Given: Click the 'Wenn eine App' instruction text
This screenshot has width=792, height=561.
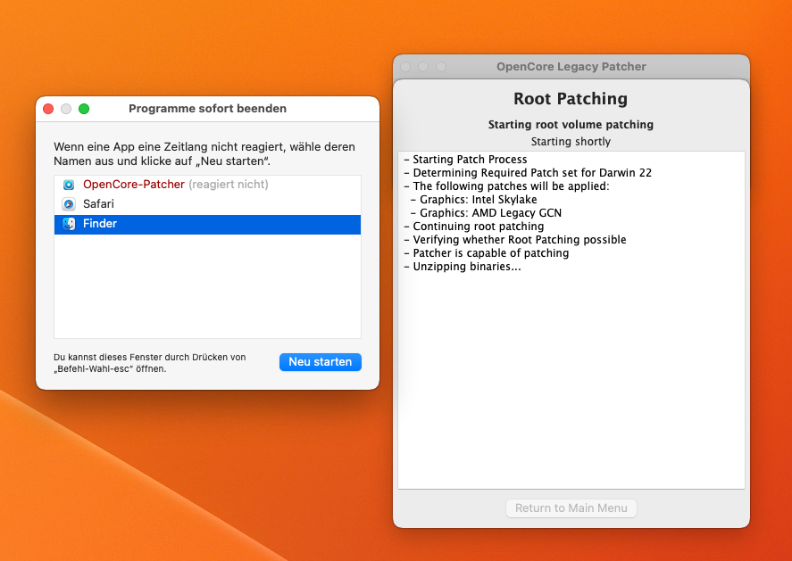Looking at the screenshot, I should (x=204, y=154).
